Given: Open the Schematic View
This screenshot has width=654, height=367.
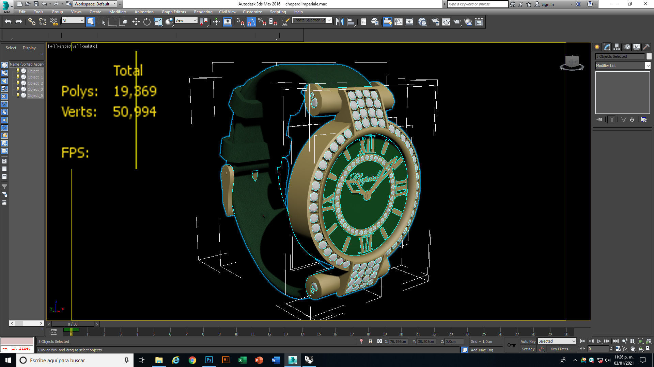Looking at the screenshot, I should (x=409, y=22).
